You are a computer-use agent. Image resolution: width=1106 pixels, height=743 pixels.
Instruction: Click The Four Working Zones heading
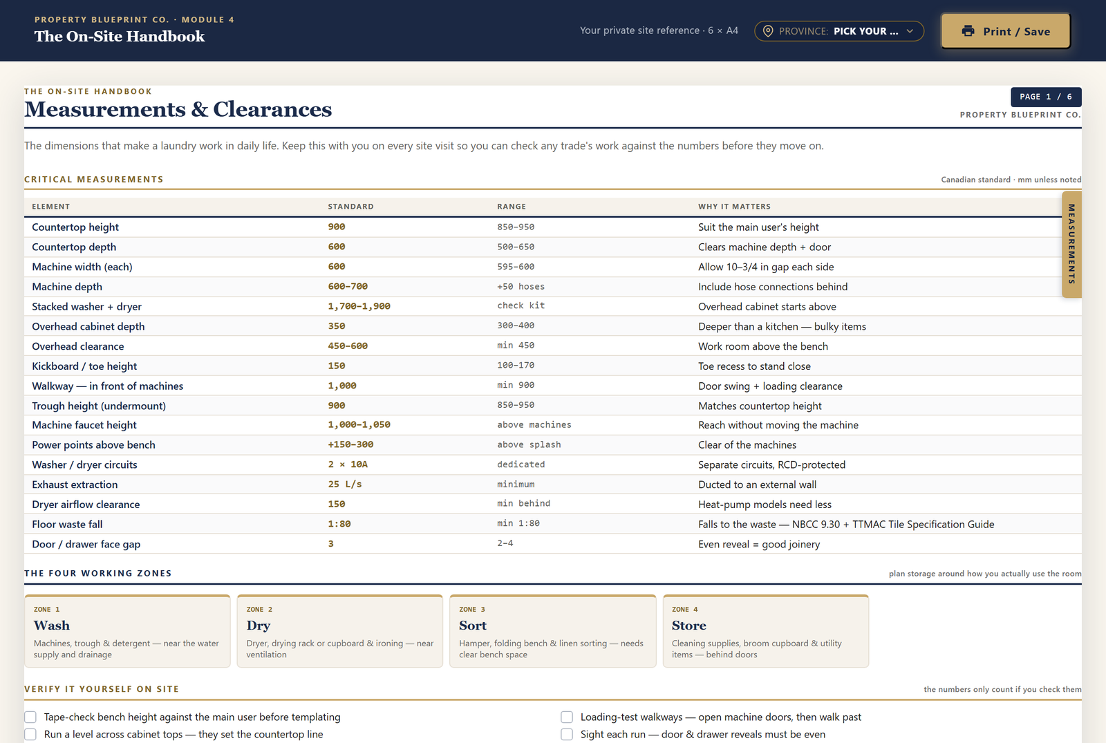(98, 574)
